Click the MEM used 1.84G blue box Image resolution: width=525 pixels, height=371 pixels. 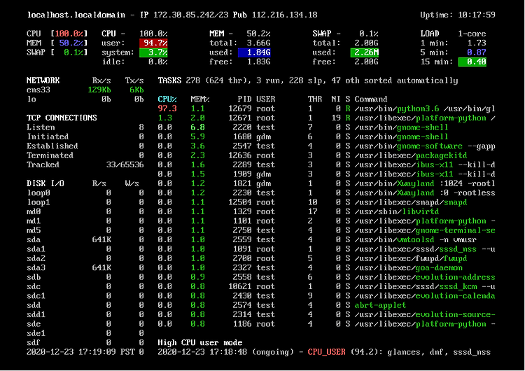254,52
